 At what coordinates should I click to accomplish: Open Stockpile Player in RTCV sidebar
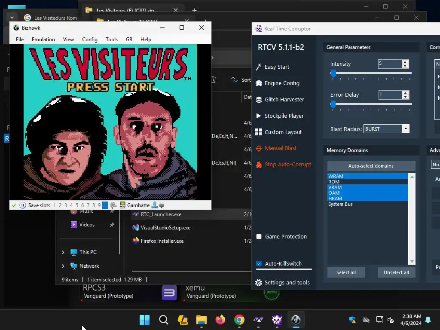[279, 116]
